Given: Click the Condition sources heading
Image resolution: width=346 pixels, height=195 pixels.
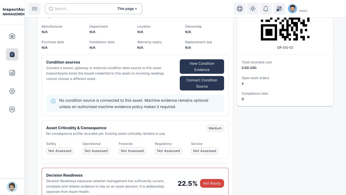Looking at the screenshot, I should click(x=63, y=62).
